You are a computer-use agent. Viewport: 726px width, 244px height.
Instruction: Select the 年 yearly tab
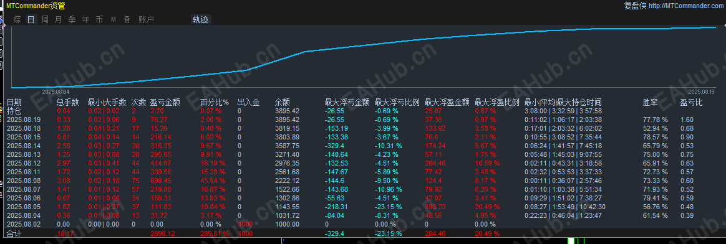(85, 19)
